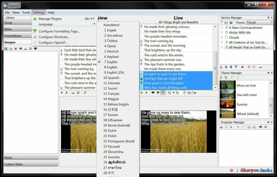
Task: Blank to theme in Live toolbar
Action: coord(158,93)
